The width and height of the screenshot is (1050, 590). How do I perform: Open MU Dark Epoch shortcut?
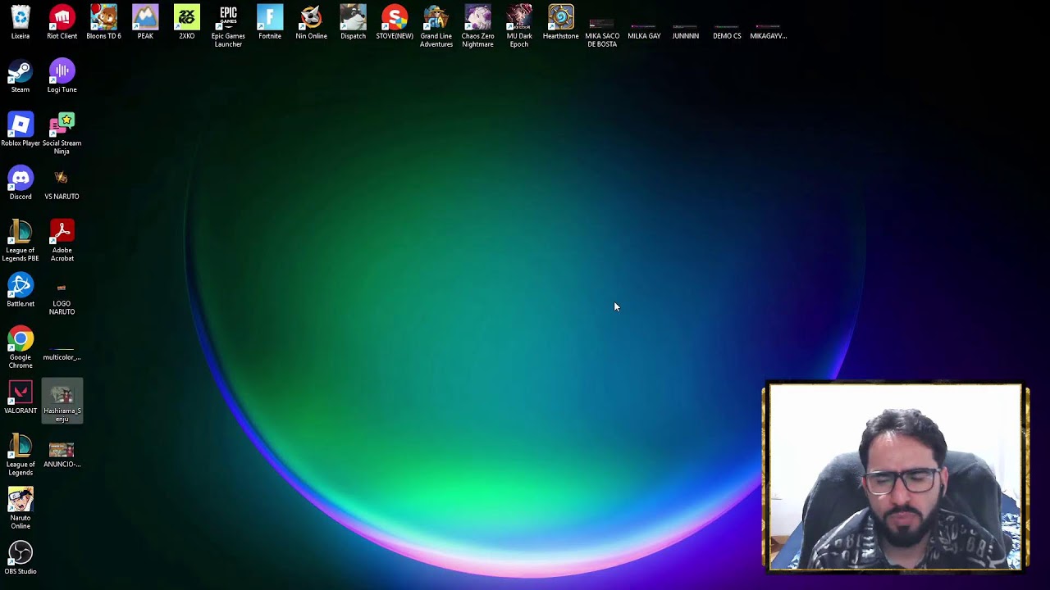[x=519, y=26]
